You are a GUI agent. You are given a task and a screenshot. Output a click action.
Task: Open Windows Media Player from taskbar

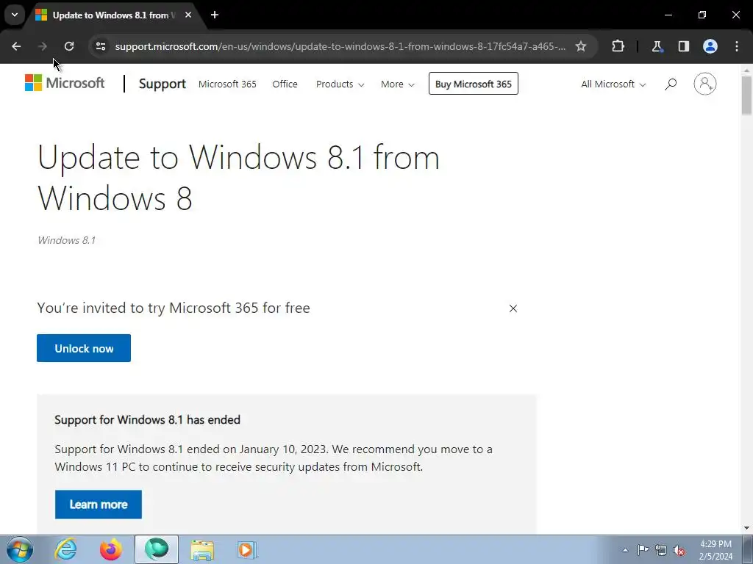point(247,549)
